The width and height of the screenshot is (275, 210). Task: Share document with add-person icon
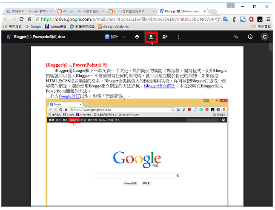(x=165, y=37)
